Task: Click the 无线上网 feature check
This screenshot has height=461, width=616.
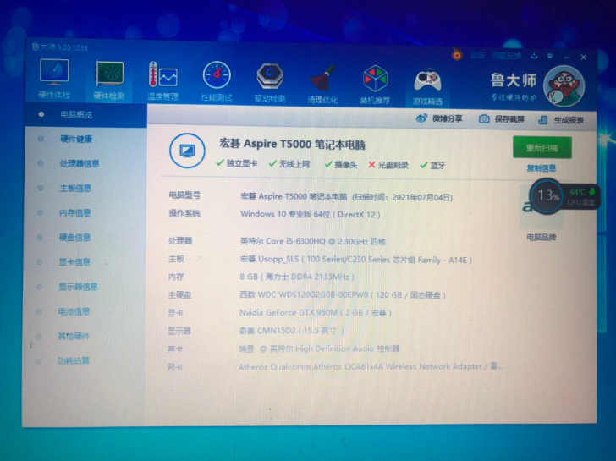Action: coord(289,164)
